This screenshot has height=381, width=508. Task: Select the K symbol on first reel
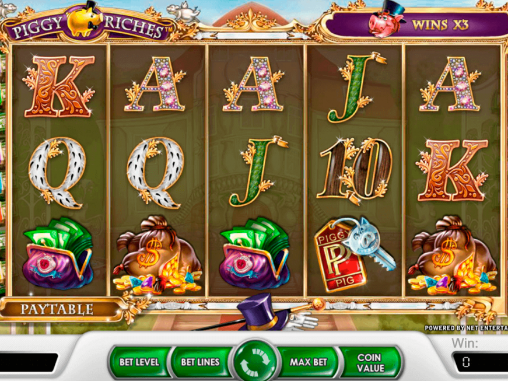pyautogui.click(x=59, y=86)
